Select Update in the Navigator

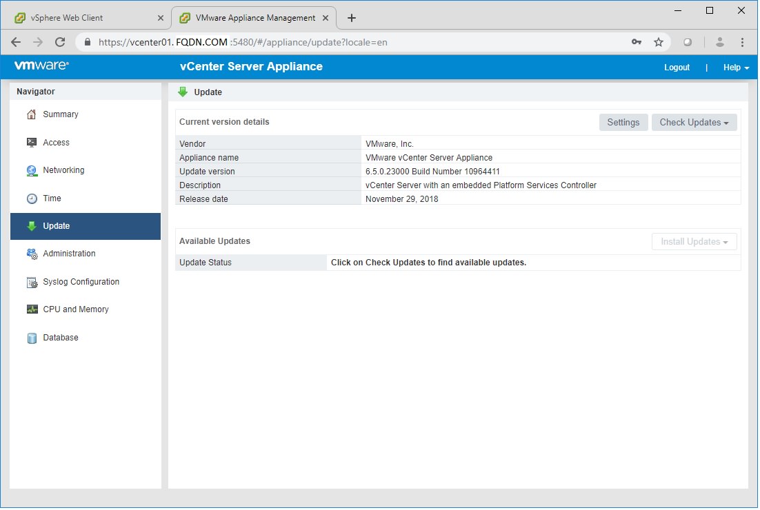[x=86, y=227]
